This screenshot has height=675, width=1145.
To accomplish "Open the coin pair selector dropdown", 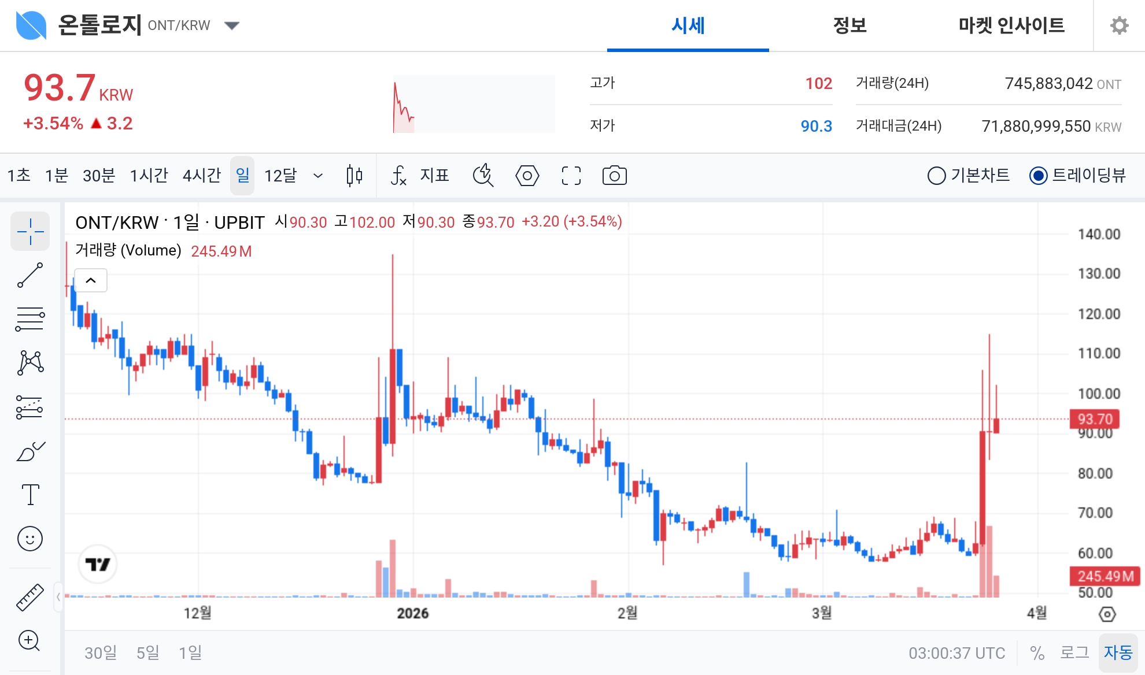I will pos(231,25).
